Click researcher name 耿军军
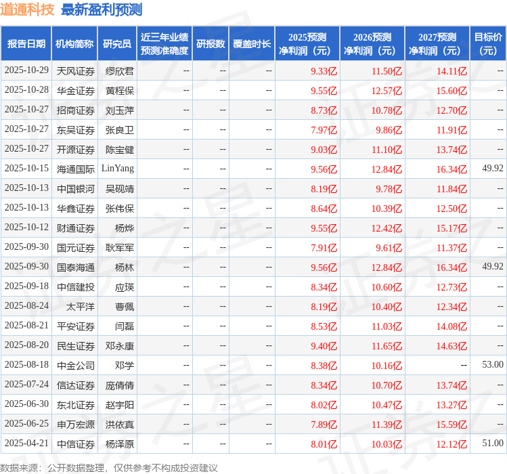This screenshot has height=474, width=507. 120,248
